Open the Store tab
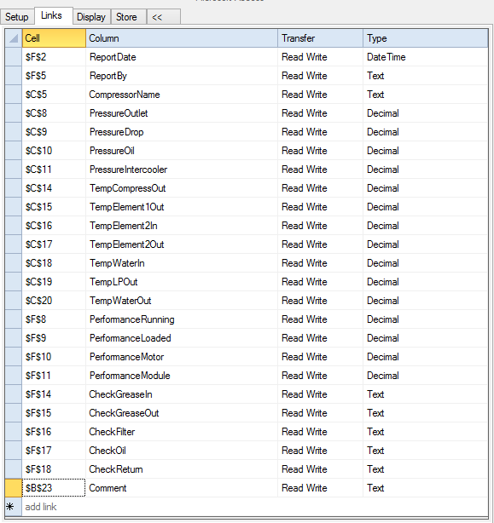Image resolution: width=494 pixels, height=523 pixels. pos(129,17)
